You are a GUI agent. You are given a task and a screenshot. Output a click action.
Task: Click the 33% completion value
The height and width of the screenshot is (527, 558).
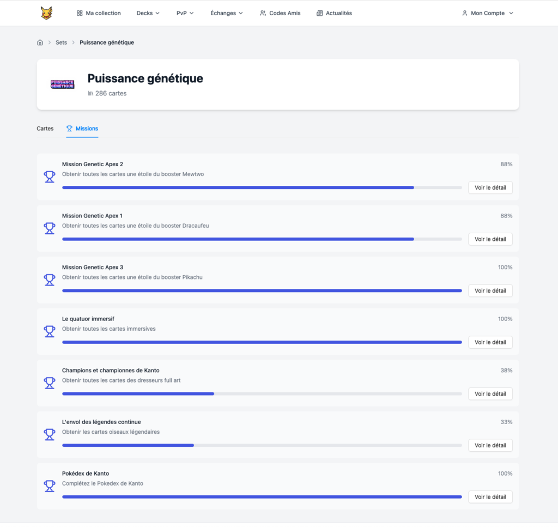(506, 422)
